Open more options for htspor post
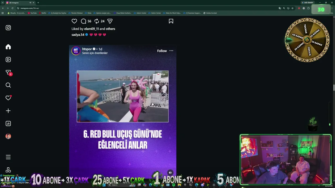This screenshot has width=335, height=188. (171, 51)
